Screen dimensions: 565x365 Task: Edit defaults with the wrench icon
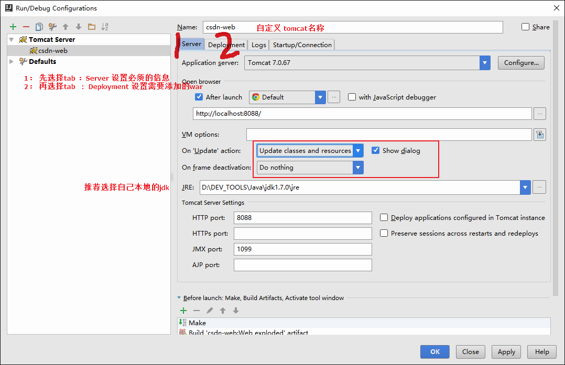[52, 27]
